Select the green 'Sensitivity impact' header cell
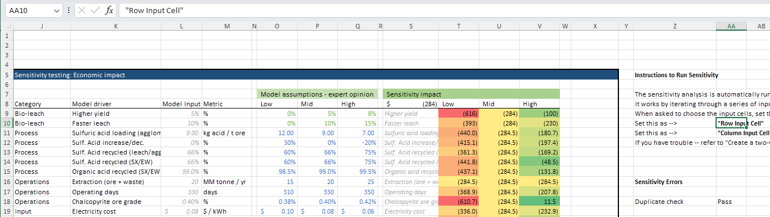The height and width of the screenshot is (217, 770). coord(472,94)
